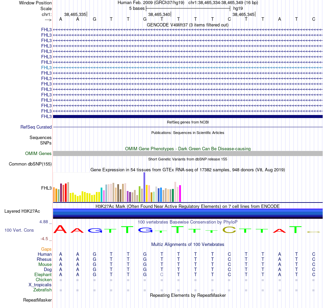Click the orange Gaps label
323x308 pixels.
point(46,249)
